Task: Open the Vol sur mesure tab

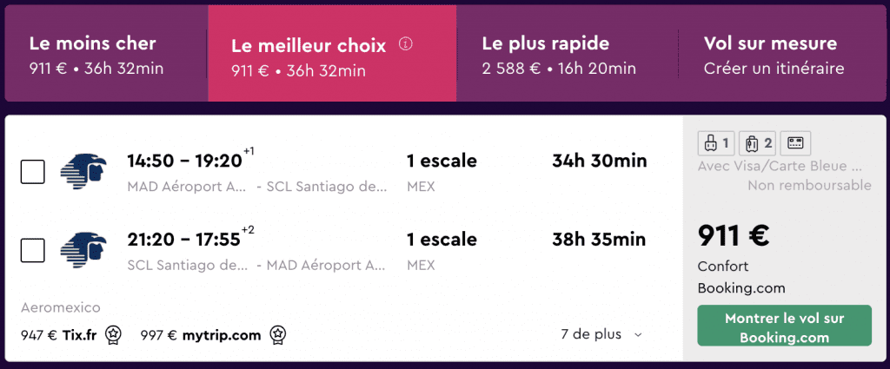Action: pos(782,54)
